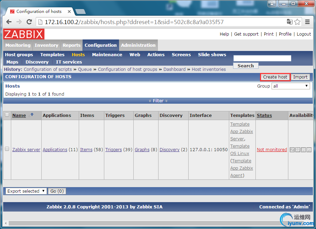
Task: Click the browser back arrow
Action: 9,22
